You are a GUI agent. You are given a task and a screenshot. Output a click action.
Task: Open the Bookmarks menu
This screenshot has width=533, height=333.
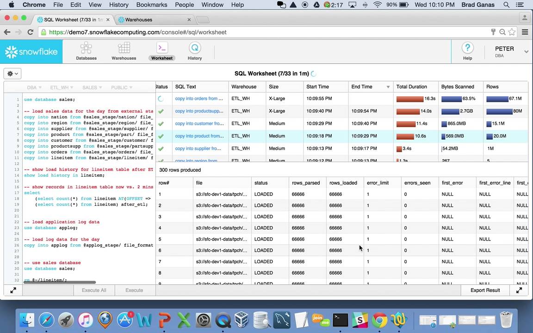(x=152, y=5)
